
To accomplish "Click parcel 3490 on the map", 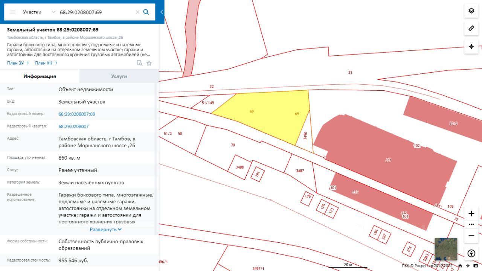I will pos(305,135).
